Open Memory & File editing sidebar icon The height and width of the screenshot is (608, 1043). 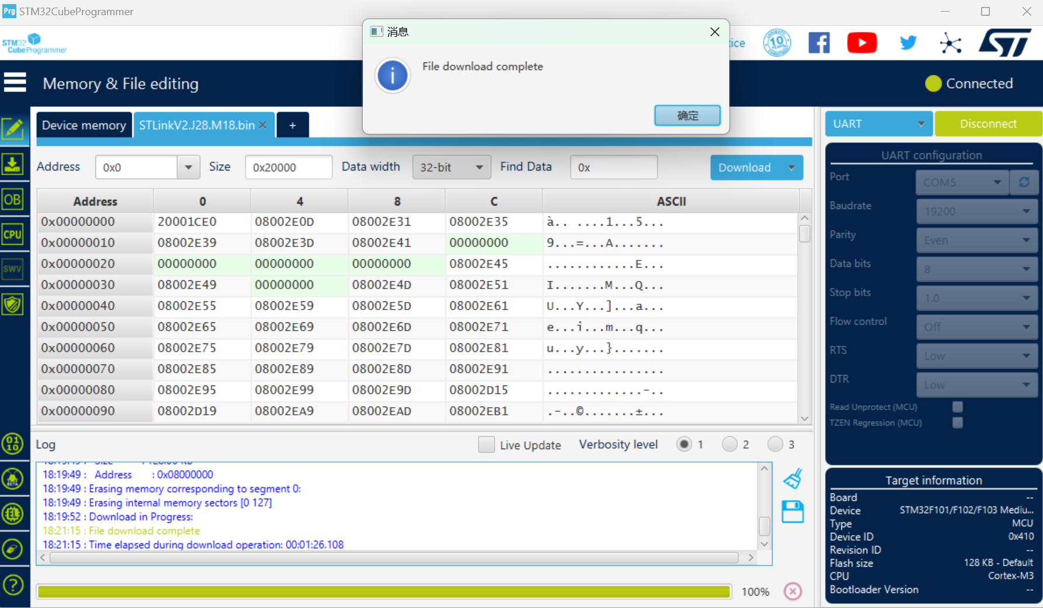click(13, 128)
